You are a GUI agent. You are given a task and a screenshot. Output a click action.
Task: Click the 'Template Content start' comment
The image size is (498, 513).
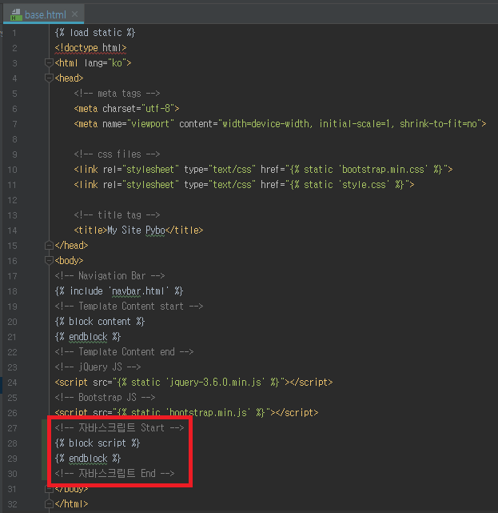129,307
